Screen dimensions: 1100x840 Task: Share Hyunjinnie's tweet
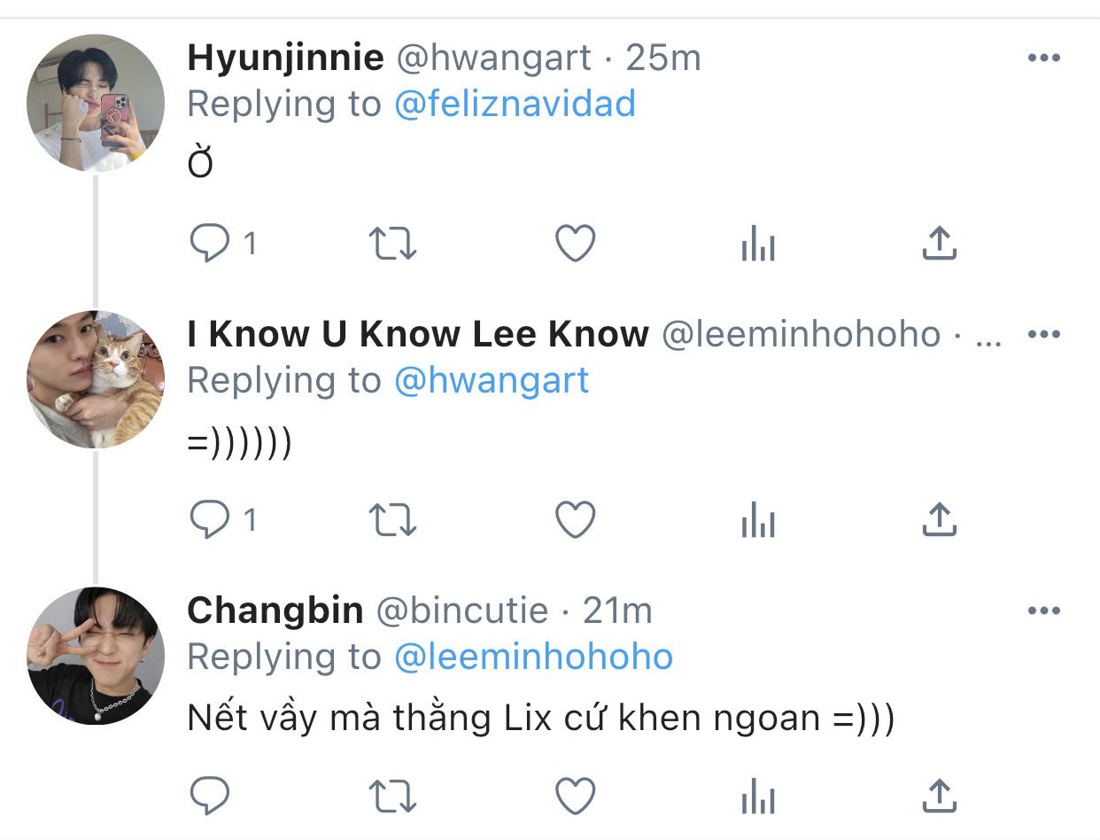939,244
